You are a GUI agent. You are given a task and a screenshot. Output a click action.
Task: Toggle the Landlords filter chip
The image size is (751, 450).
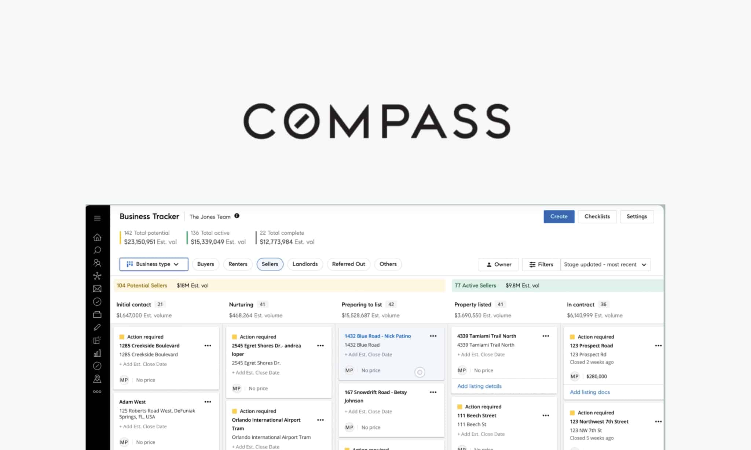pyautogui.click(x=305, y=264)
